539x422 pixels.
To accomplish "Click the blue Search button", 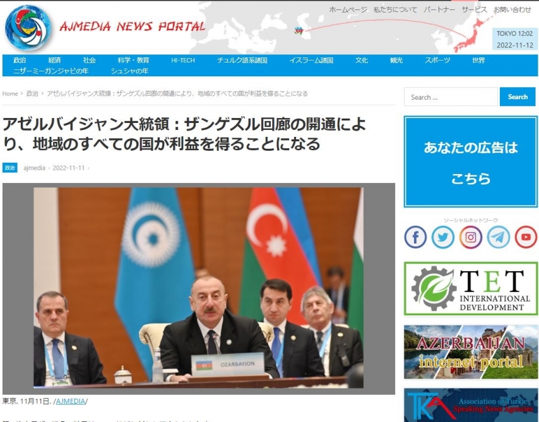I will pyautogui.click(x=518, y=97).
